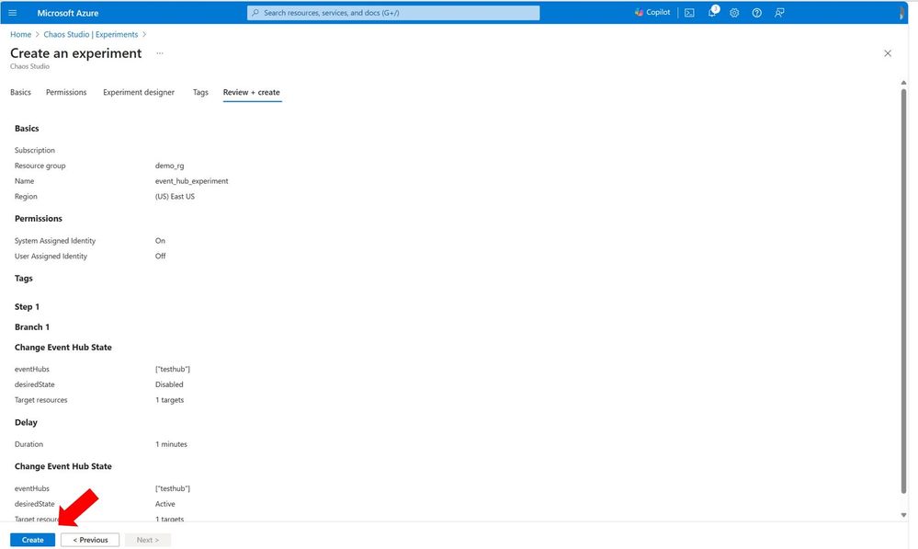
Task: Close the Create an experiment blade
Action: 888,53
